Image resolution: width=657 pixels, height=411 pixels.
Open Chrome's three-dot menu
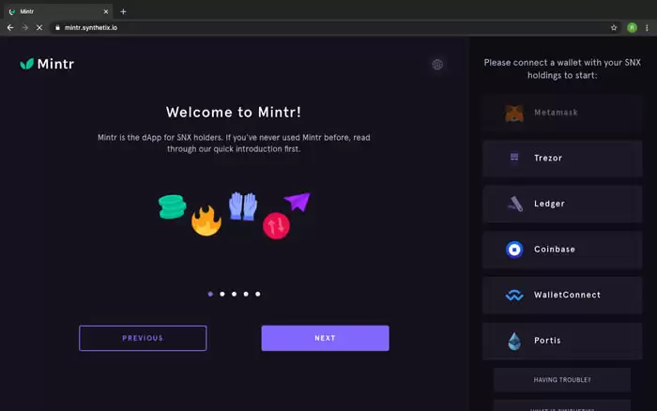(647, 28)
